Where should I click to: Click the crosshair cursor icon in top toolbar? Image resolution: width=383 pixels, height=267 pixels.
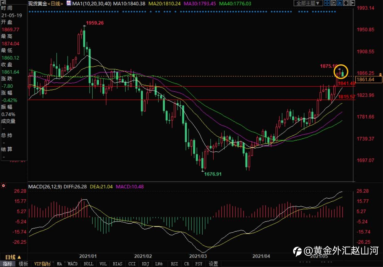tap(327, 3)
